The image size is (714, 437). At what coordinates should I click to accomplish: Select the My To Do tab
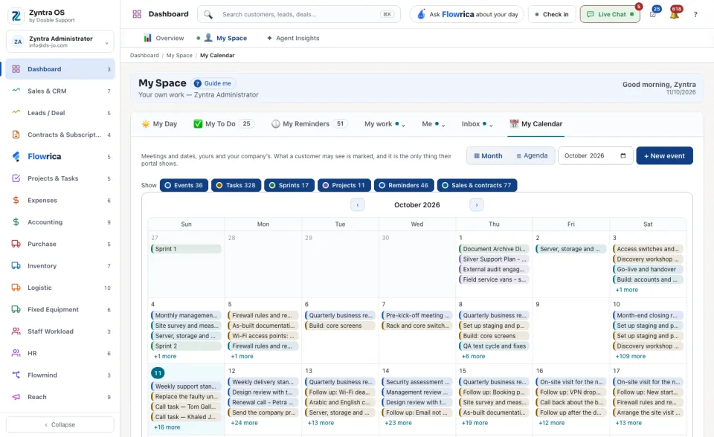tap(224, 124)
